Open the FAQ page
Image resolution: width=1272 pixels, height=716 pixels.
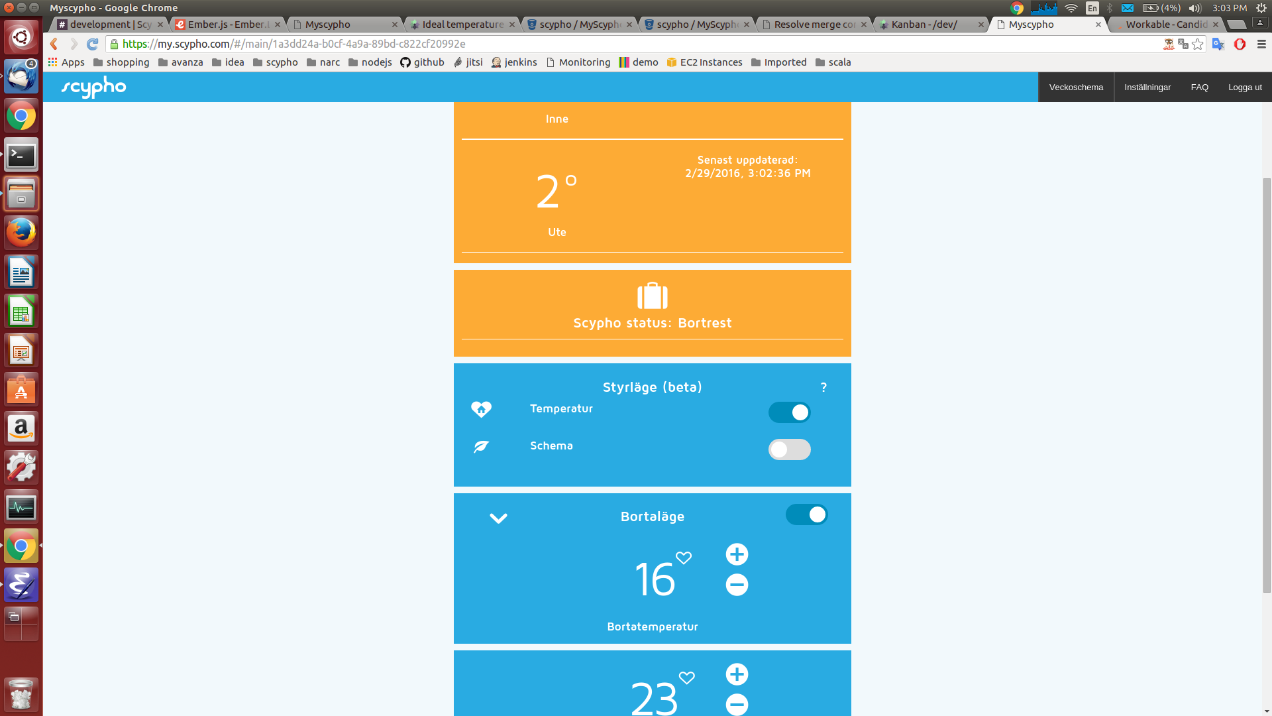[x=1199, y=87]
